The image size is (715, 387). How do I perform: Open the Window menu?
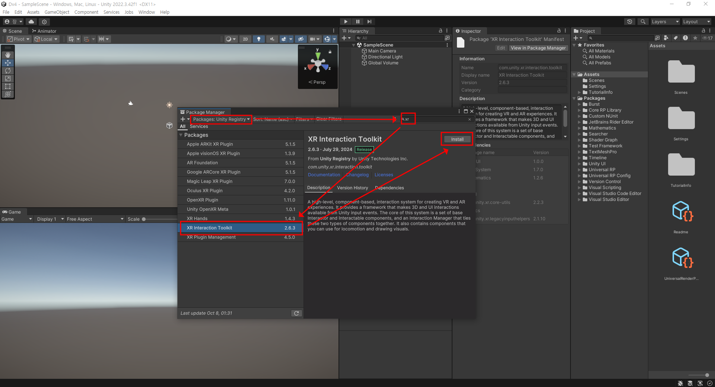(x=147, y=12)
